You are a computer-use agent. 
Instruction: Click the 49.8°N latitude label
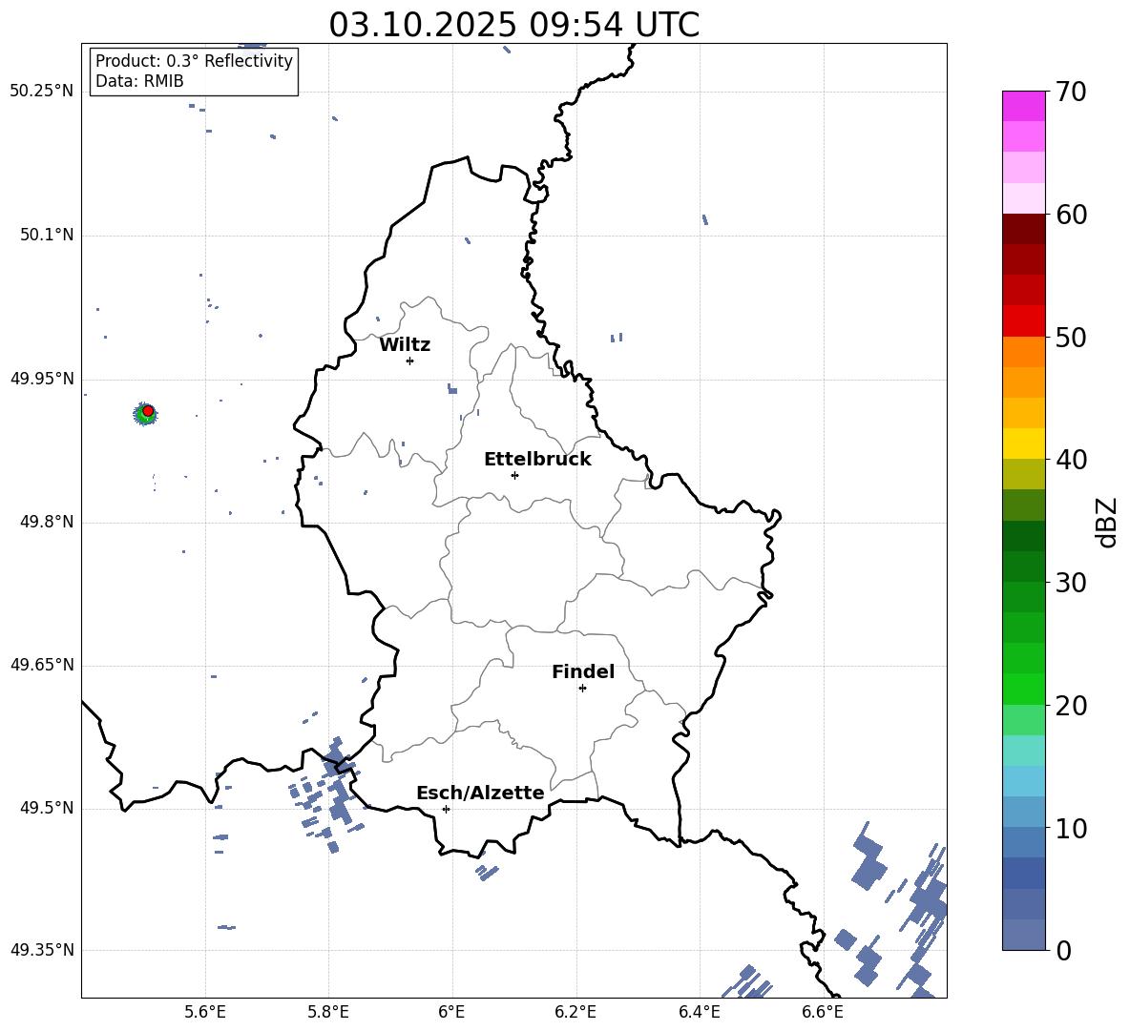coord(47,522)
